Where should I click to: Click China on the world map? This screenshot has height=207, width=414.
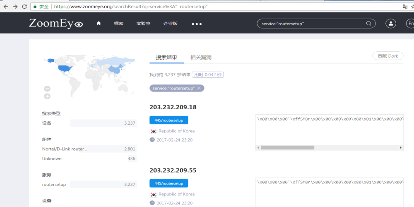[115, 69]
